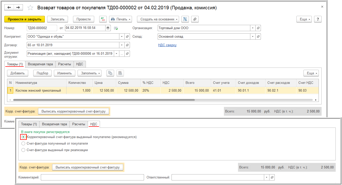Attach files with the paperclip icon

point(195,19)
